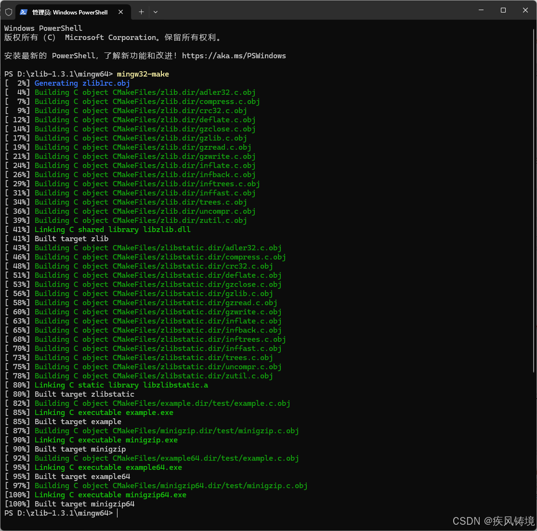
Task: Click the zlib.dir/gzread.c.obj line
Action: (128, 148)
